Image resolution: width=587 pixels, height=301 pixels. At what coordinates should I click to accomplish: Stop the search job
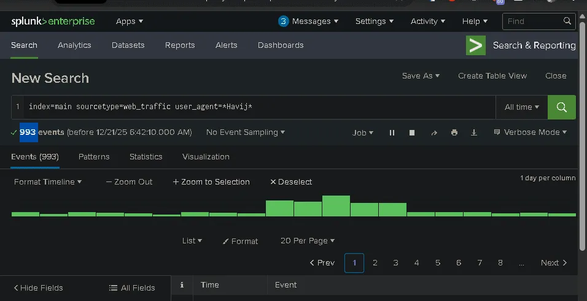click(x=412, y=132)
